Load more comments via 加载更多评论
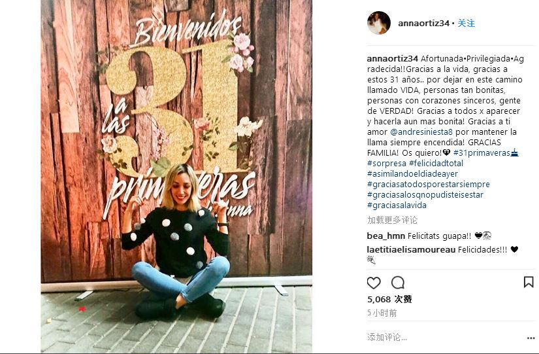 [x=392, y=220]
